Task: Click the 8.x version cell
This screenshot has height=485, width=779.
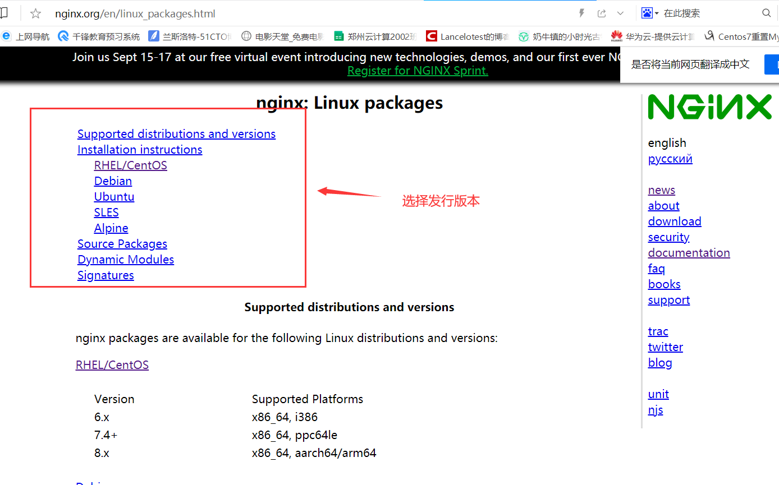Action: (x=102, y=453)
